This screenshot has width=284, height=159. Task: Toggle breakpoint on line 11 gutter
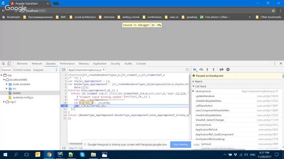64,106
